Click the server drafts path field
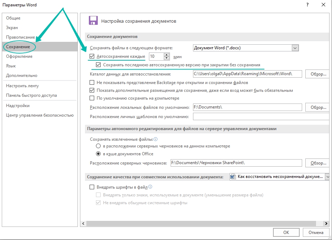Screen dimensions: 332x240 [236, 163]
